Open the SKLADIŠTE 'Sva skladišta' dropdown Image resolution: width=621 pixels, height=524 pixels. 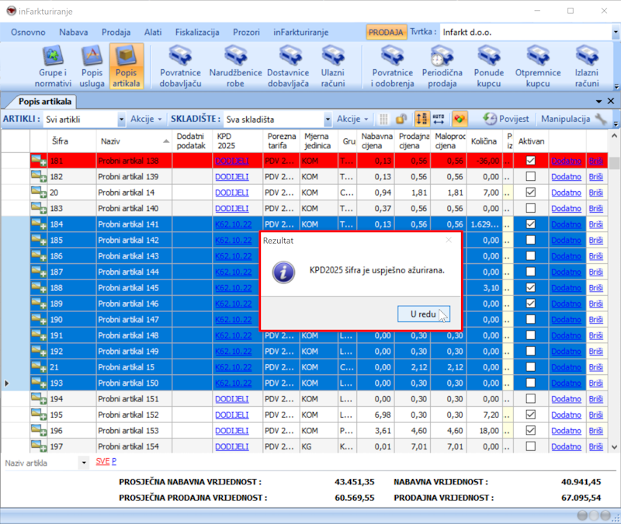(327, 120)
